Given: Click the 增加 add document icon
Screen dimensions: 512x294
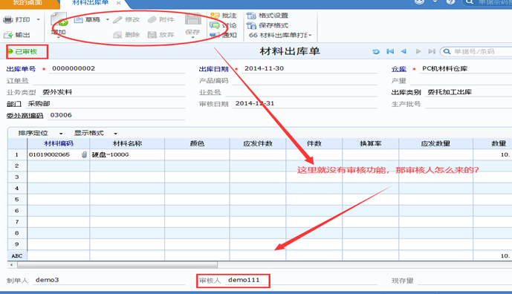Looking at the screenshot, I should click(x=59, y=19).
